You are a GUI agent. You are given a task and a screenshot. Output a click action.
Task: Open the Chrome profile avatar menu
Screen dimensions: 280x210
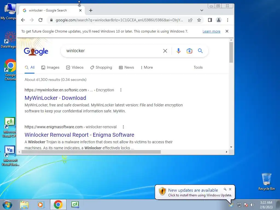(218, 20)
